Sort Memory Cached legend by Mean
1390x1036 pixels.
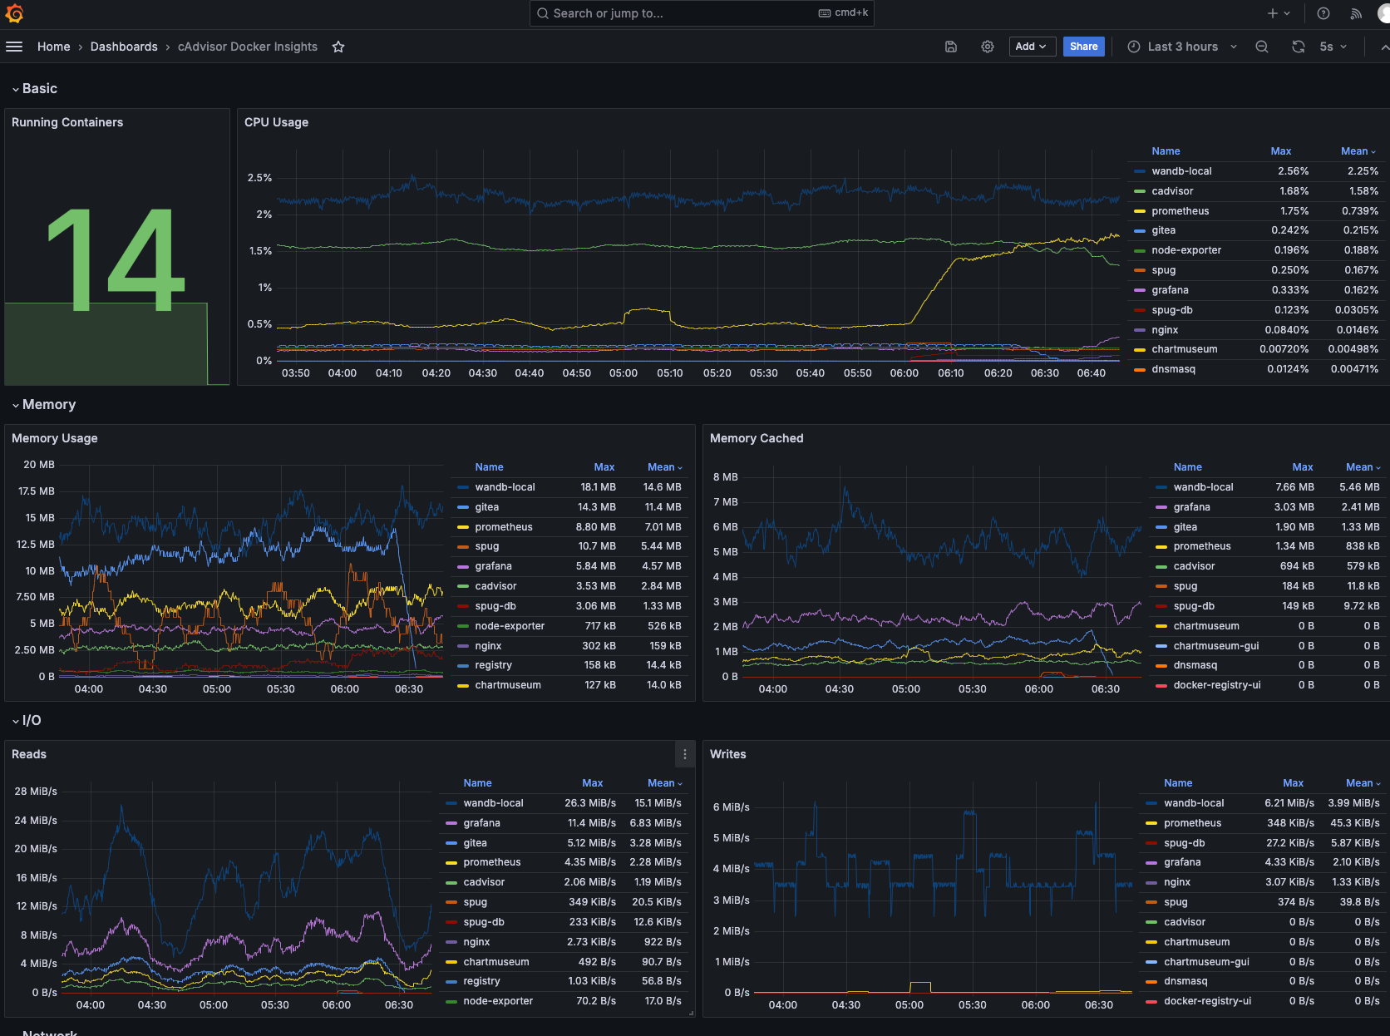tap(1363, 467)
